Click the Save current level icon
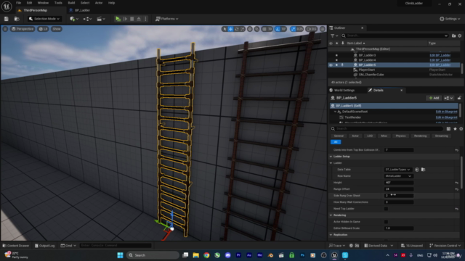Viewport: 465px width, 261px height. [x=7, y=19]
